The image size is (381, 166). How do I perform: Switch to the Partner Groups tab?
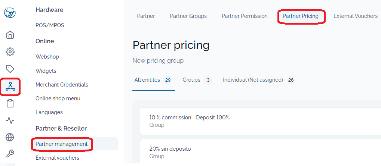(188, 16)
